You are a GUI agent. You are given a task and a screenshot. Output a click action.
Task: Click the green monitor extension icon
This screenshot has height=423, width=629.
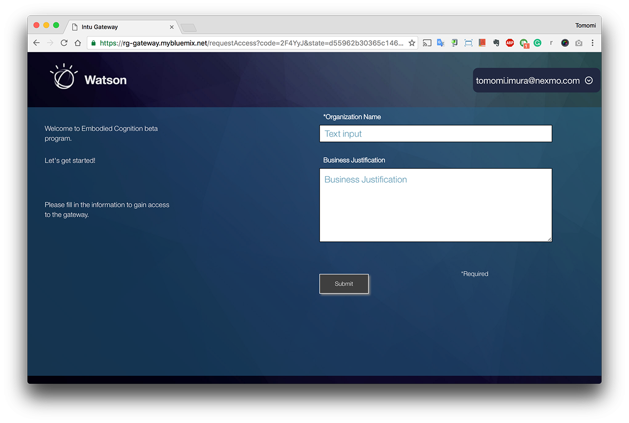coord(455,43)
